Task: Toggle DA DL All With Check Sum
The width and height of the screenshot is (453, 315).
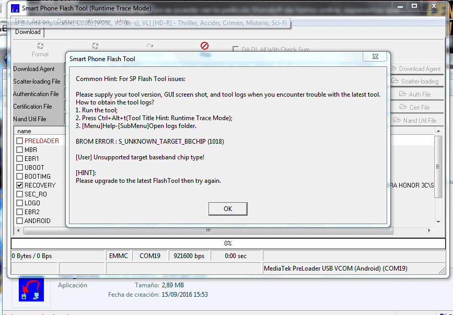Action: click(x=236, y=49)
